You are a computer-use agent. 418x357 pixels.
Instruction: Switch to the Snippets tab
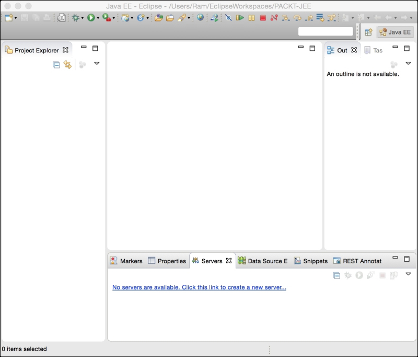pyautogui.click(x=311, y=261)
